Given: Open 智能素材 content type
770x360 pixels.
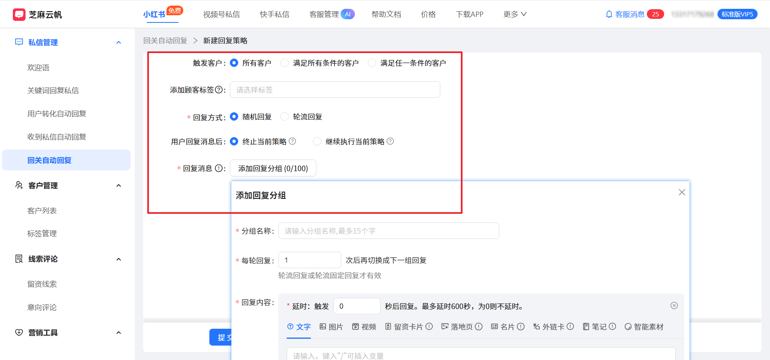Looking at the screenshot, I should [644, 327].
